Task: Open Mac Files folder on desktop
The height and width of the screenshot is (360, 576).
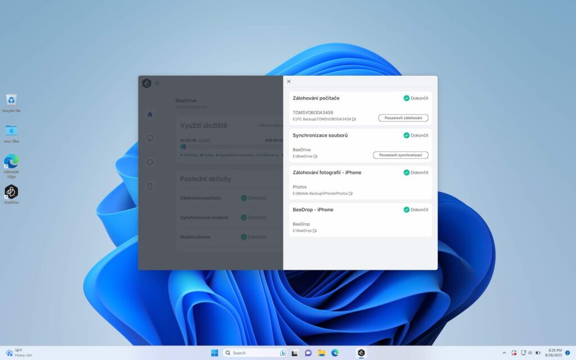Action: [11, 134]
